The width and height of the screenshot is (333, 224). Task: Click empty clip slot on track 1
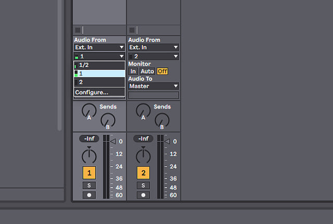(99, 12)
